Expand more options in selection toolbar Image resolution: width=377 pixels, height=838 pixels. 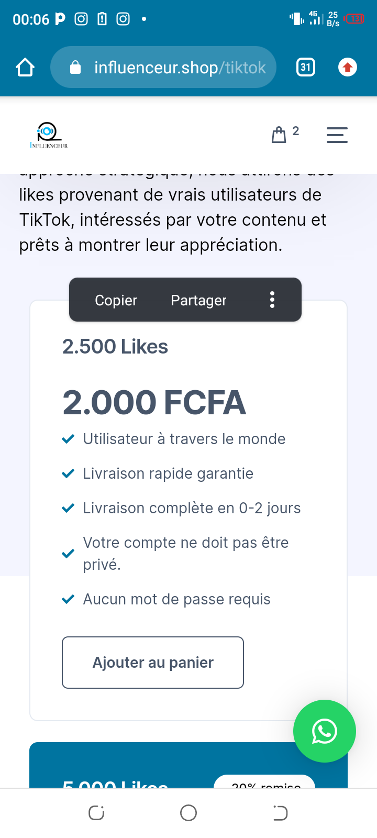point(272,300)
